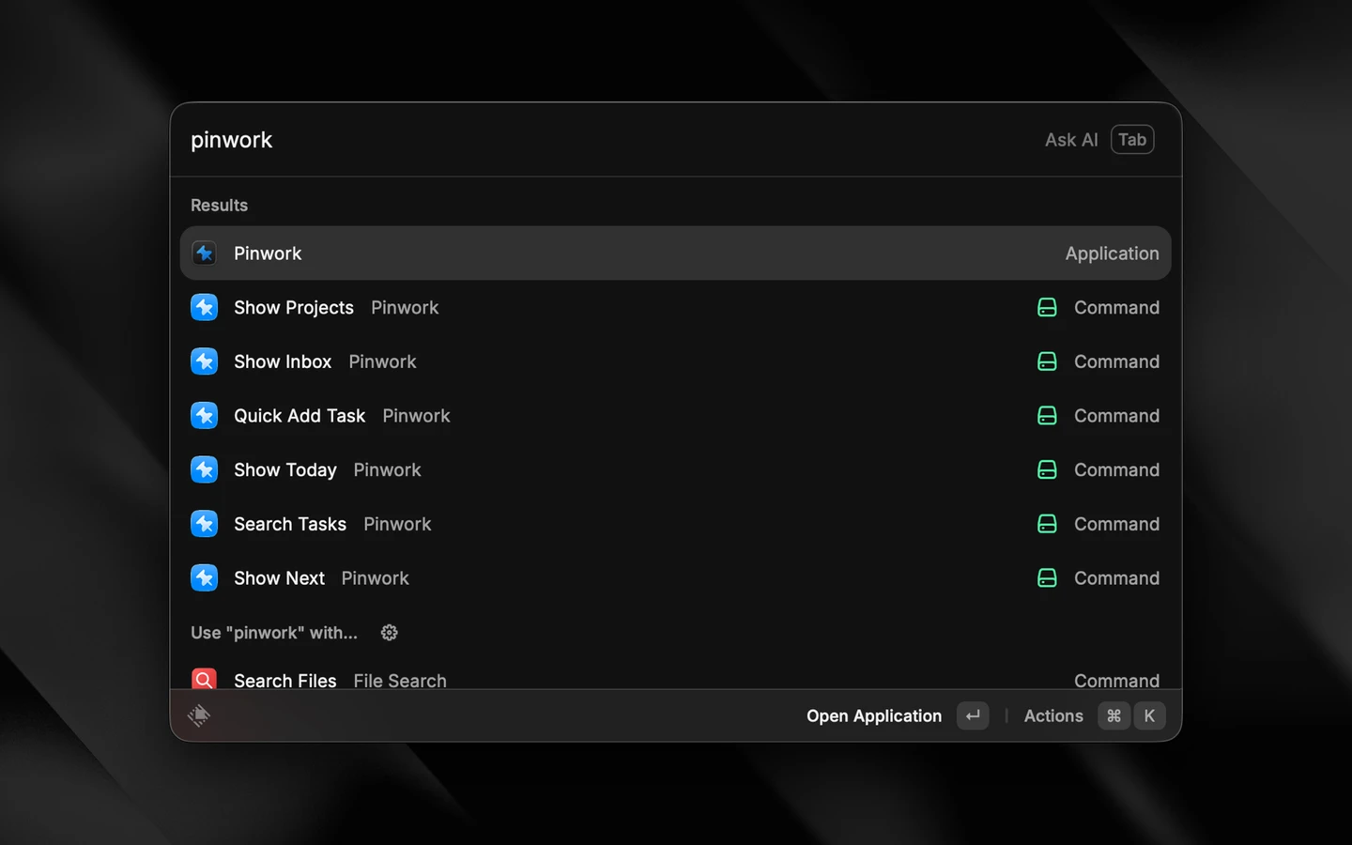Screen dimensions: 1352x845
Task: Click the Pinwork app icon in first row
Action: [x=204, y=253]
